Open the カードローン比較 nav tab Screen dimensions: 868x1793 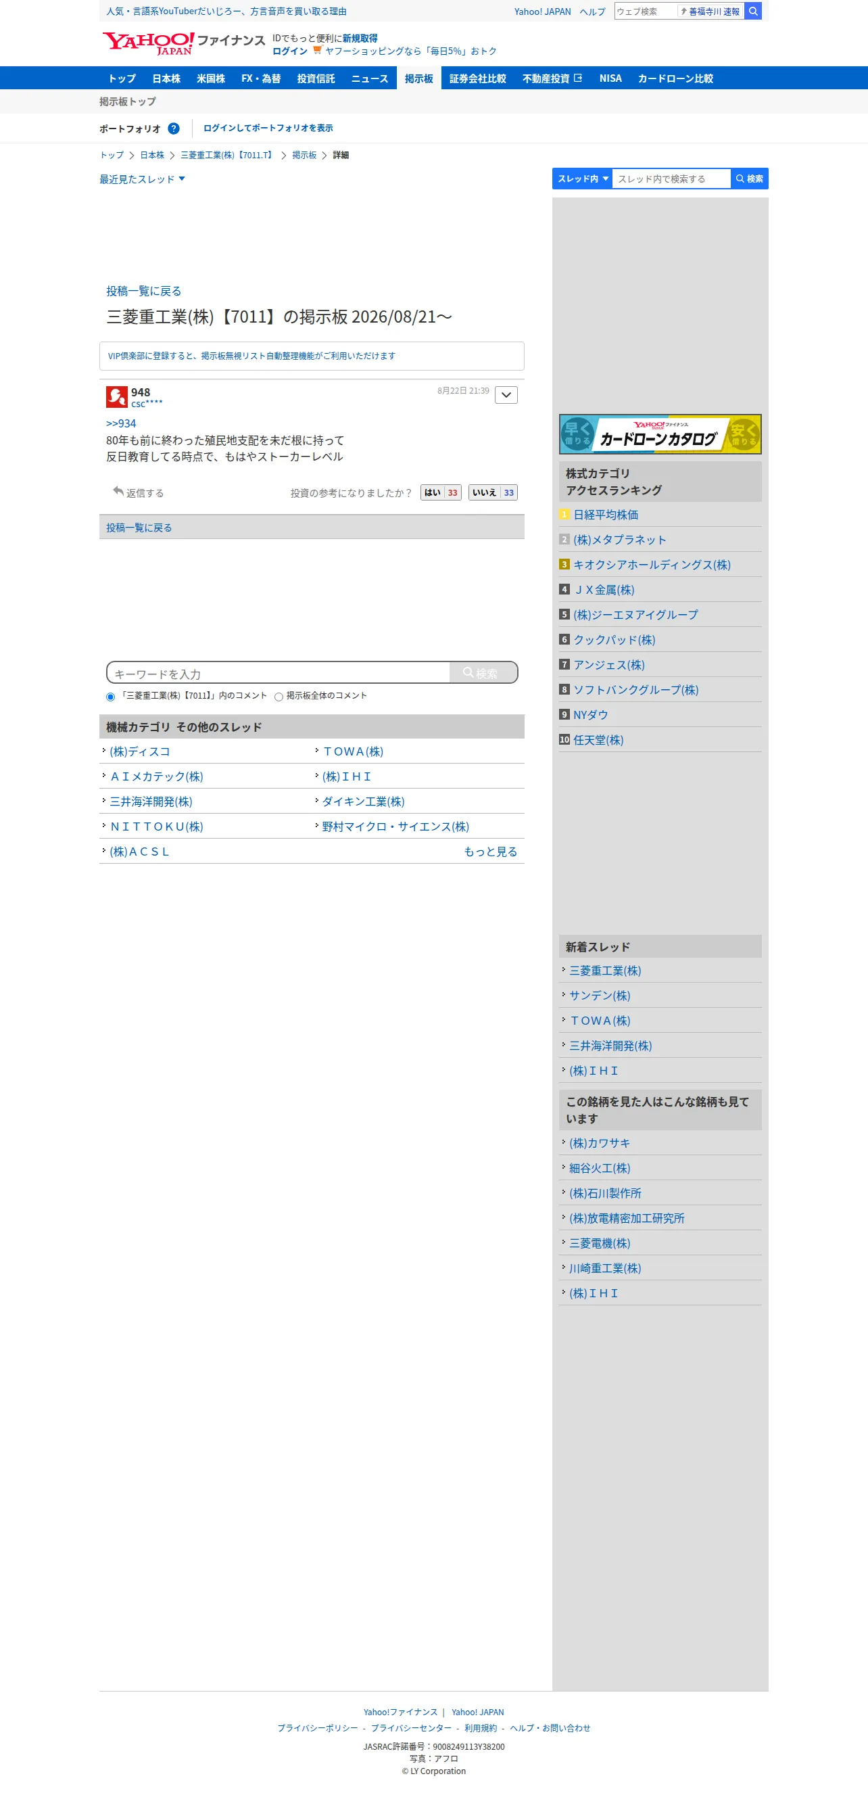[x=675, y=78]
